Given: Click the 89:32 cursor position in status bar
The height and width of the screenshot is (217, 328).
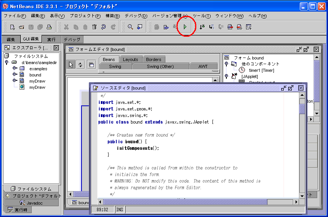Looking at the screenshot, I should point(102,210).
